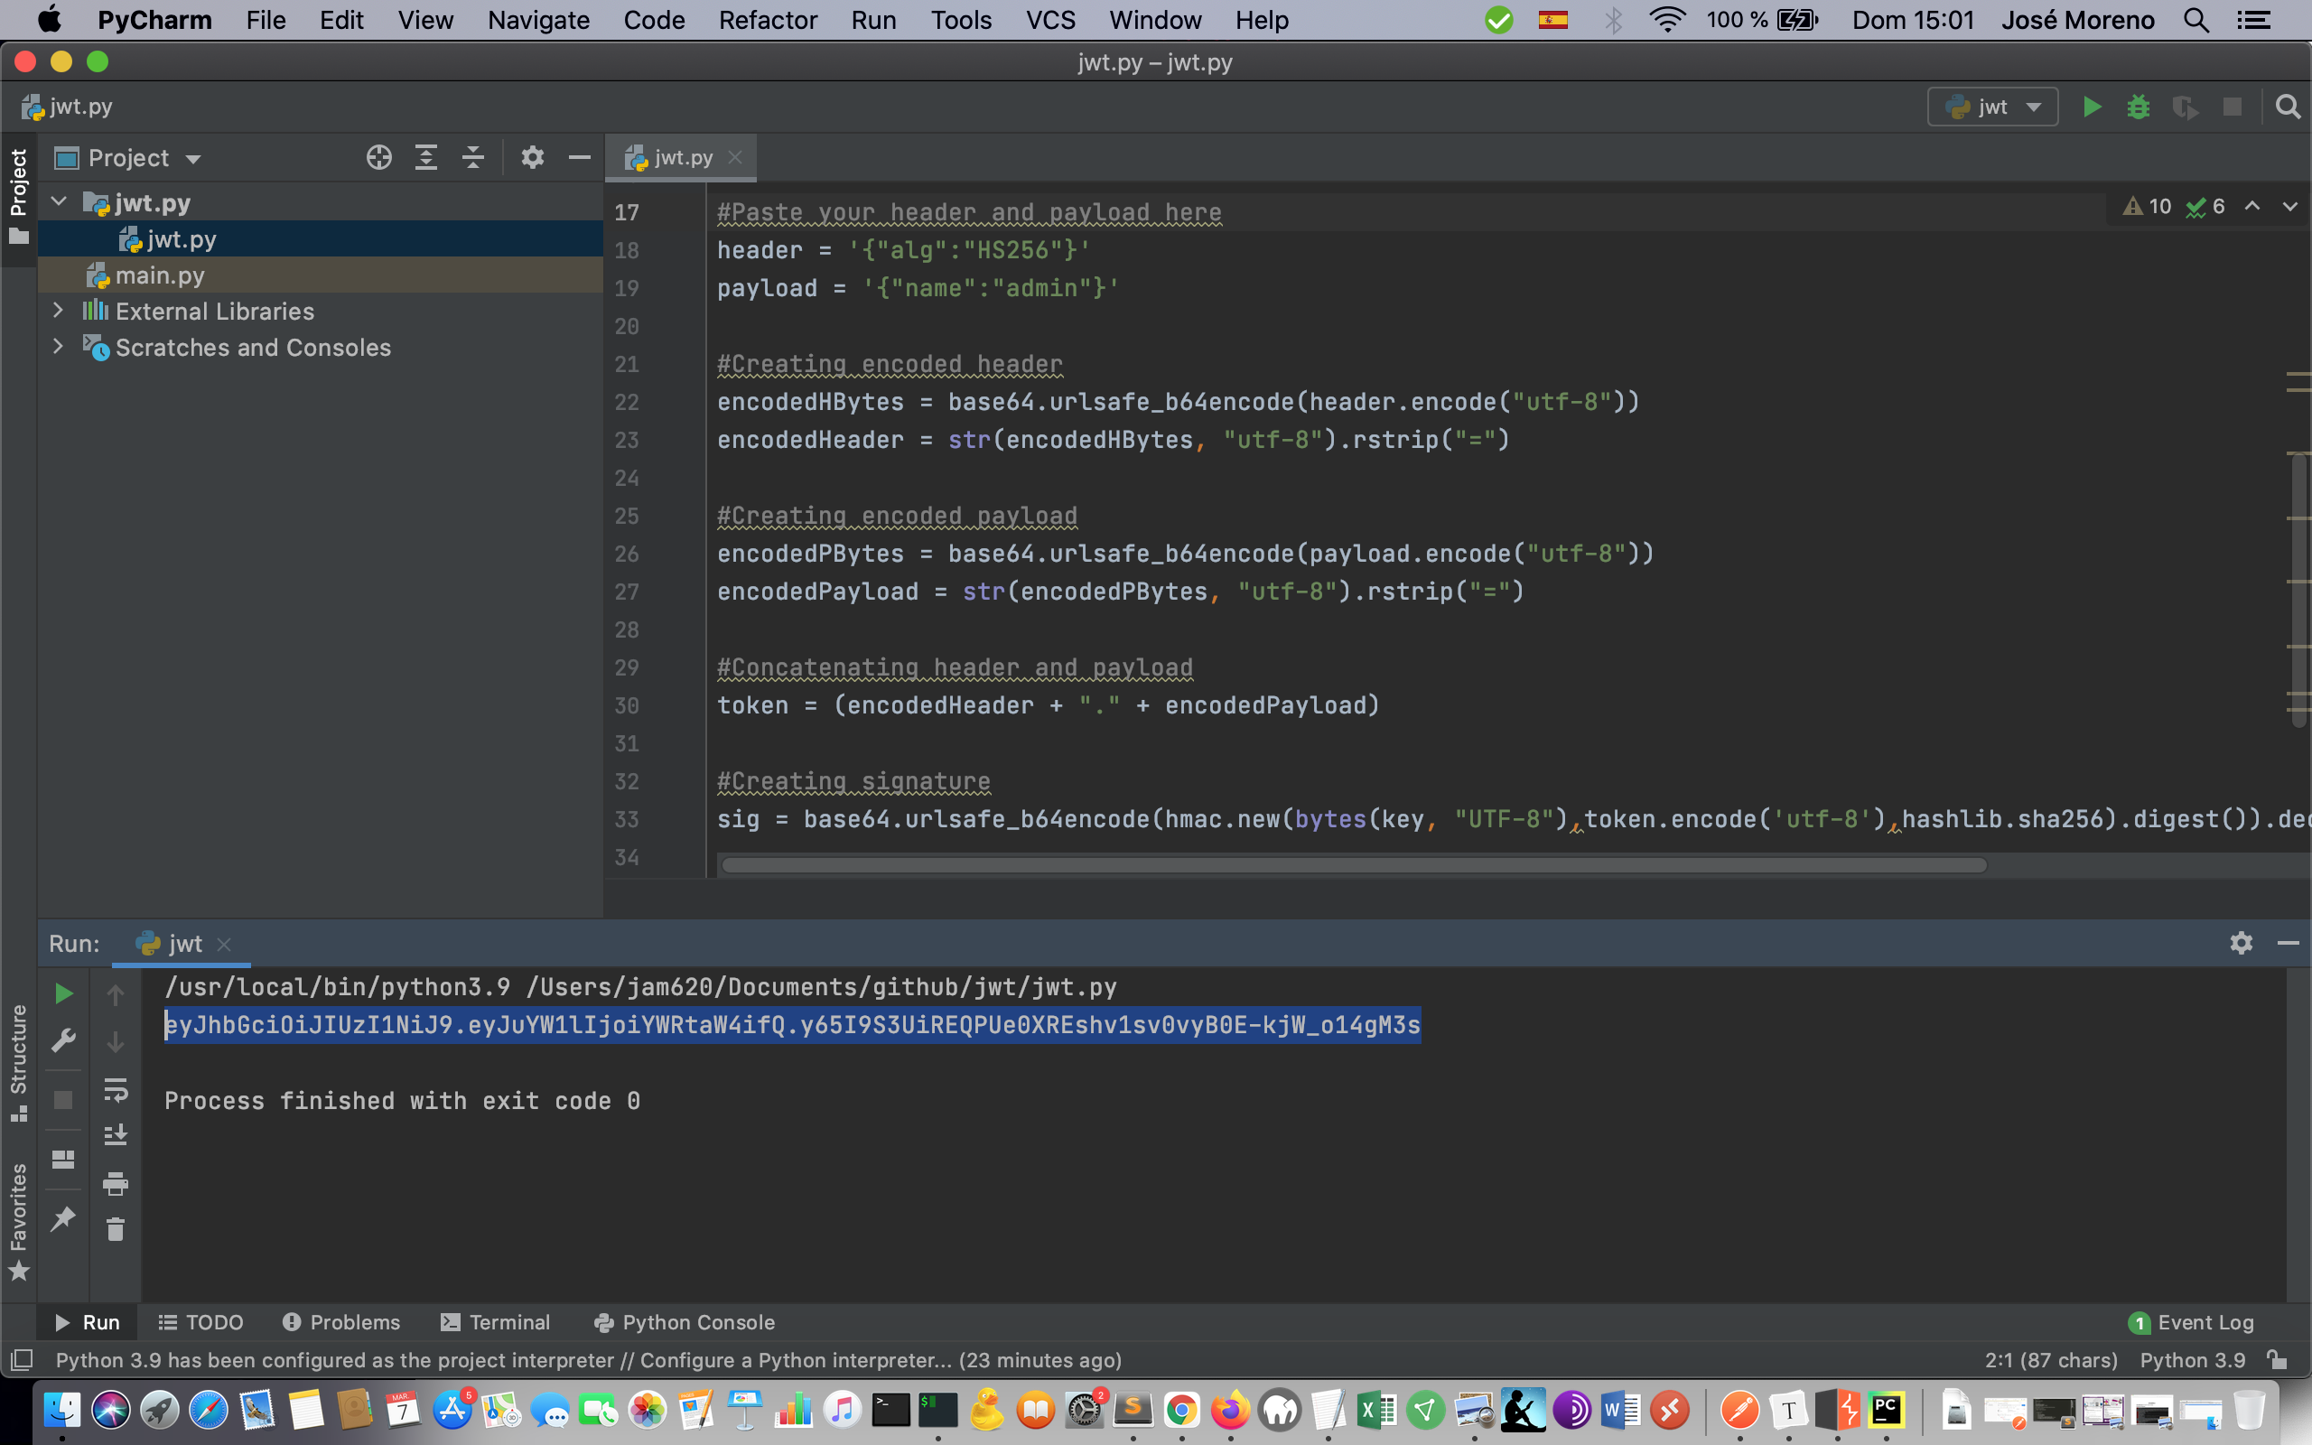Toggle pin tab in Run panel
This screenshot has width=2312, height=1445.
pos(63,1219)
